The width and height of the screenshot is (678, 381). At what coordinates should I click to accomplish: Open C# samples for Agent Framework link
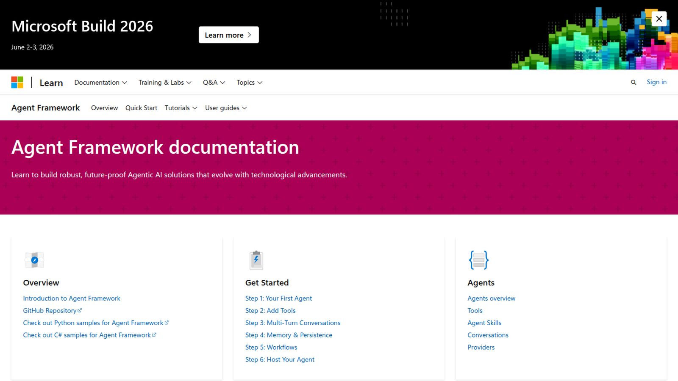(89, 335)
